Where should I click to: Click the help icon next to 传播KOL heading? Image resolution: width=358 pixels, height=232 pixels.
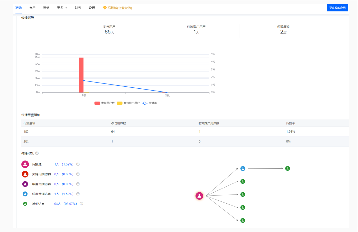click(37, 153)
